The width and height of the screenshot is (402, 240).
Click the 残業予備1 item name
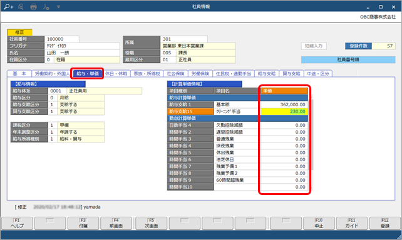point(237,166)
